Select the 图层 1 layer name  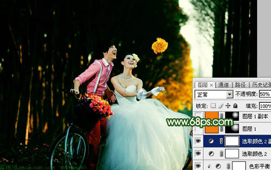(x=249, y=129)
